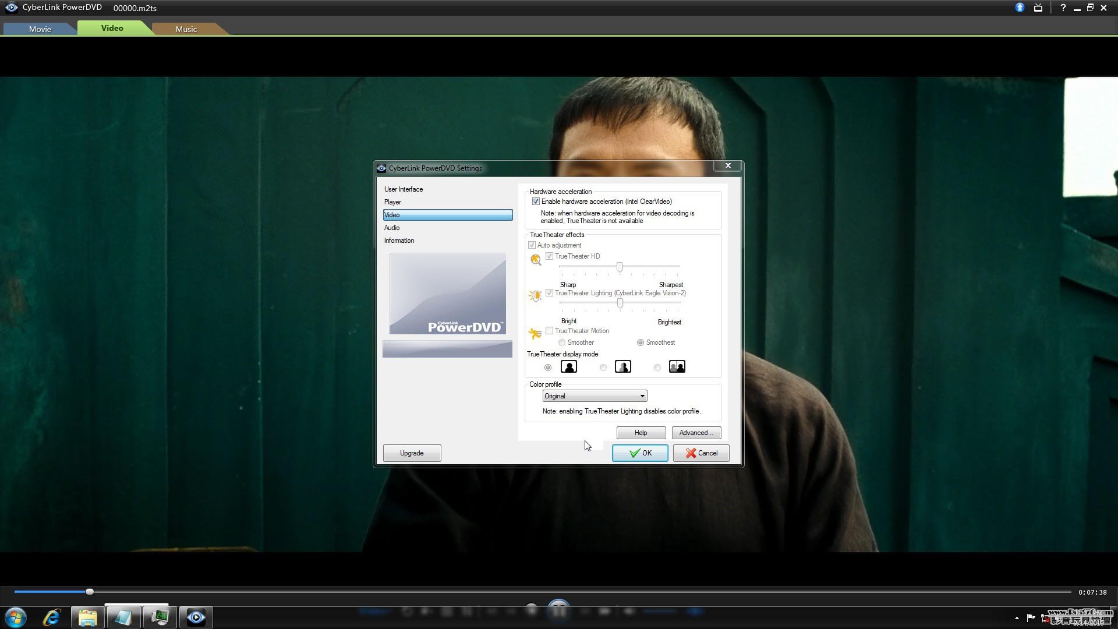This screenshot has width=1118, height=629.
Task: Toggle Enable hardware acceleration checkbox
Action: coord(536,202)
